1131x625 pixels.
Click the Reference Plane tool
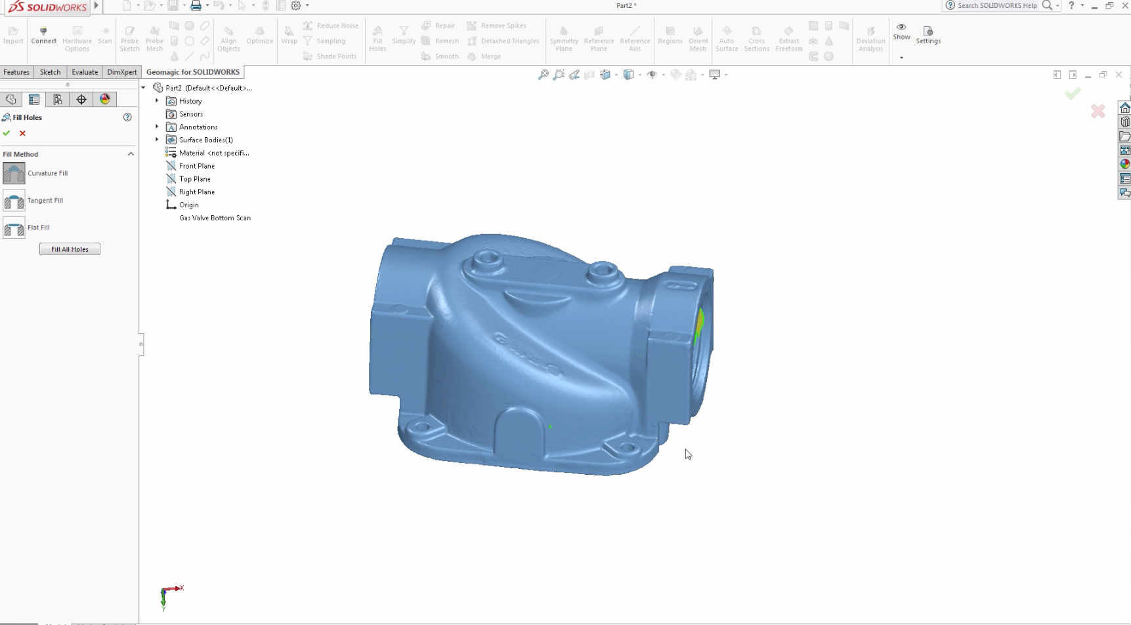tap(599, 39)
